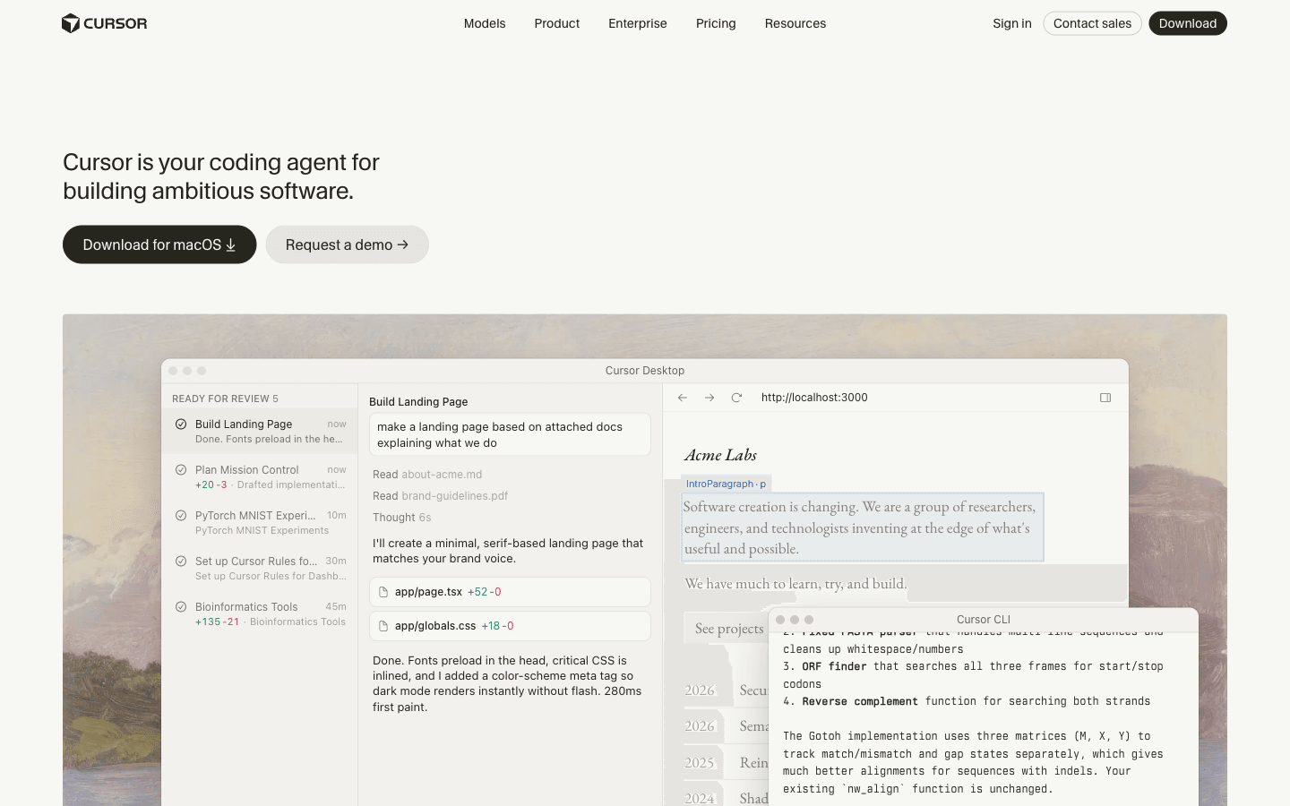Click Request a demo button
This screenshot has width=1290, height=806.
[x=347, y=244]
